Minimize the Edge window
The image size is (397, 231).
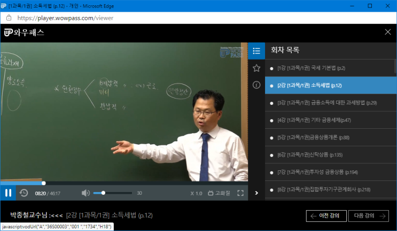point(352,6)
